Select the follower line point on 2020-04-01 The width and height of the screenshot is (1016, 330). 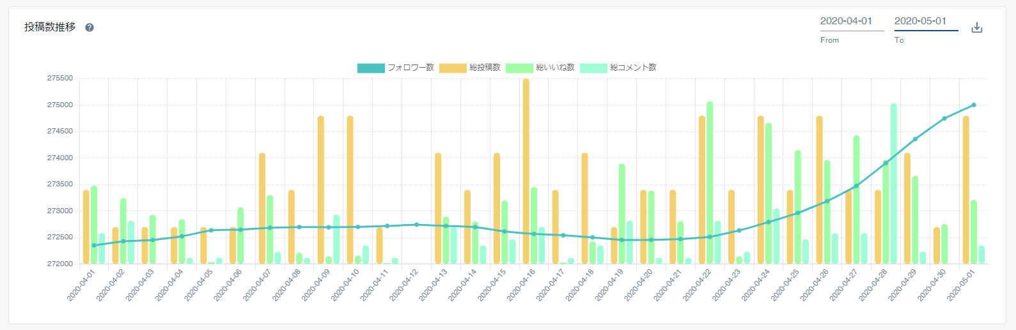(x=94, y=245)
